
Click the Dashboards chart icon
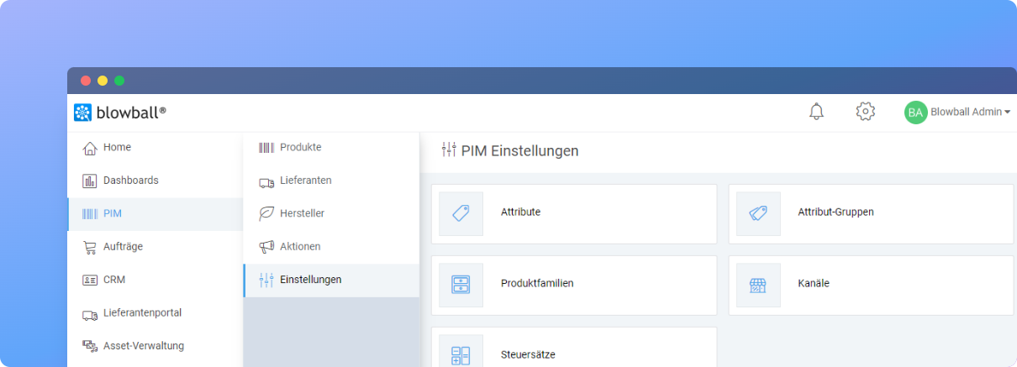[x=90, y=181]
